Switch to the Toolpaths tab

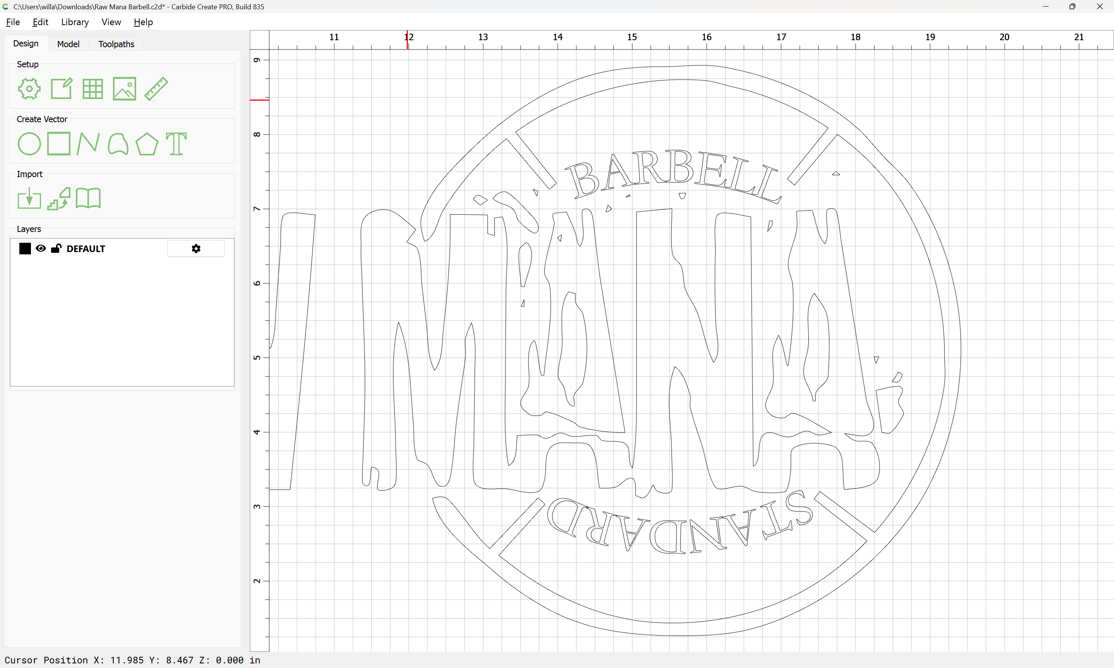(x=116, y=44)
